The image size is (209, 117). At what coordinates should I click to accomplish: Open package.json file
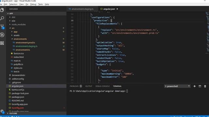click(18, 97)
